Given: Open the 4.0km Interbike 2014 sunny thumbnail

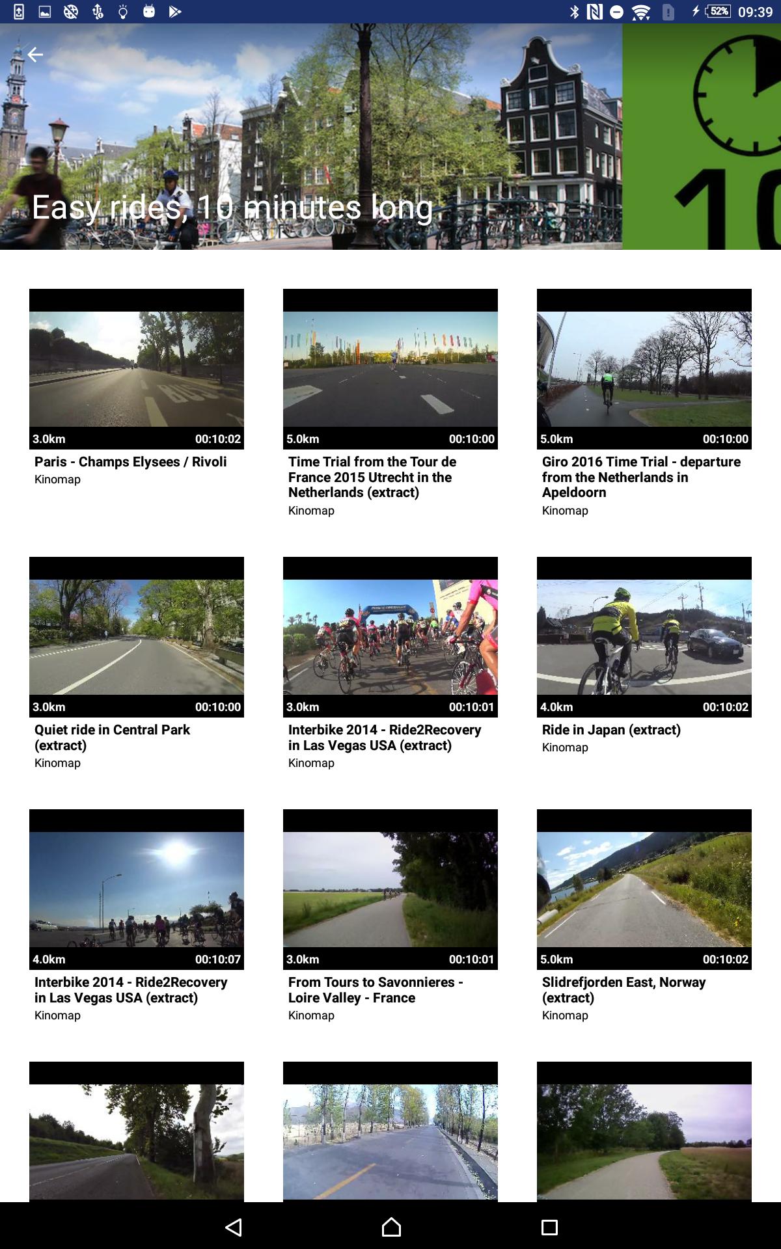Looking at the screenshot, I should [x=137, y=889].
